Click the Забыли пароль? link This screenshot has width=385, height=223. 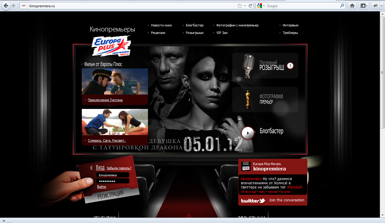pos(119,168)
